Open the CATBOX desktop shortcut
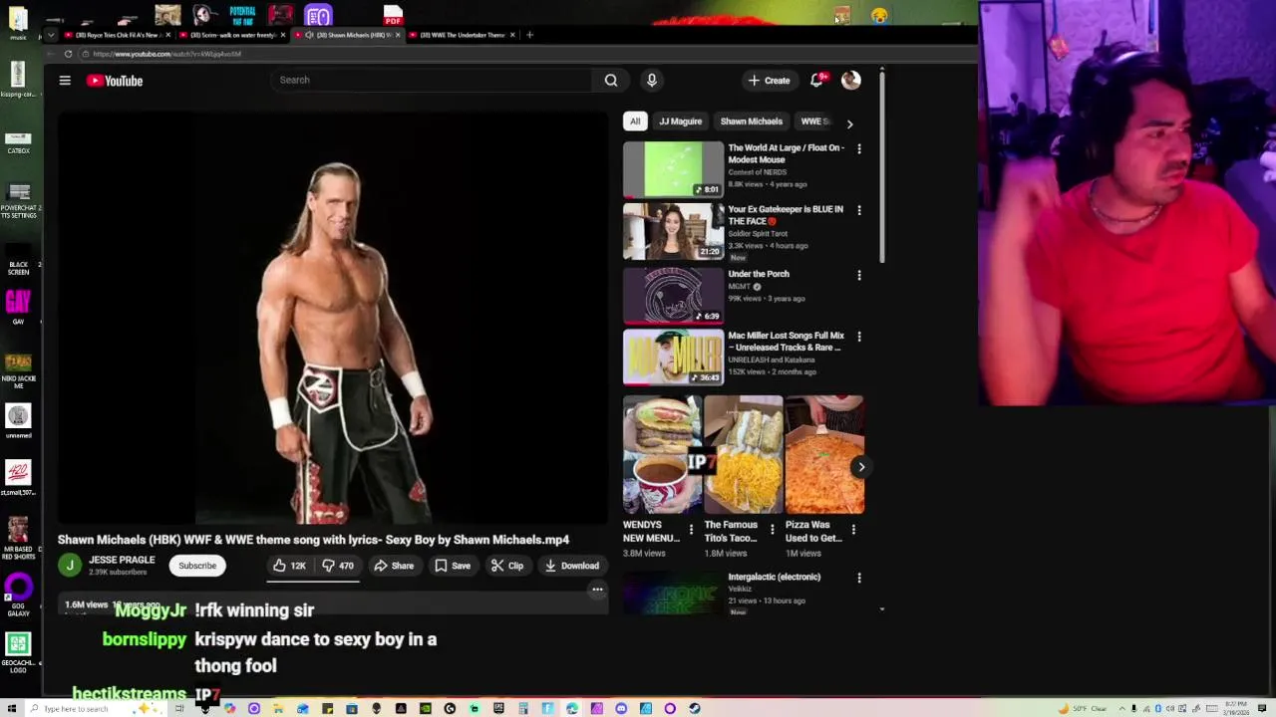This screenshot has height=717, width=1276. [x=18, y=142]
